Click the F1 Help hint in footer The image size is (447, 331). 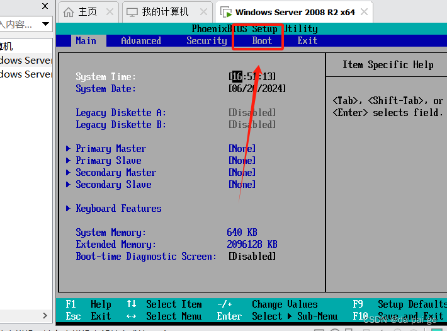tap(88, 304)
